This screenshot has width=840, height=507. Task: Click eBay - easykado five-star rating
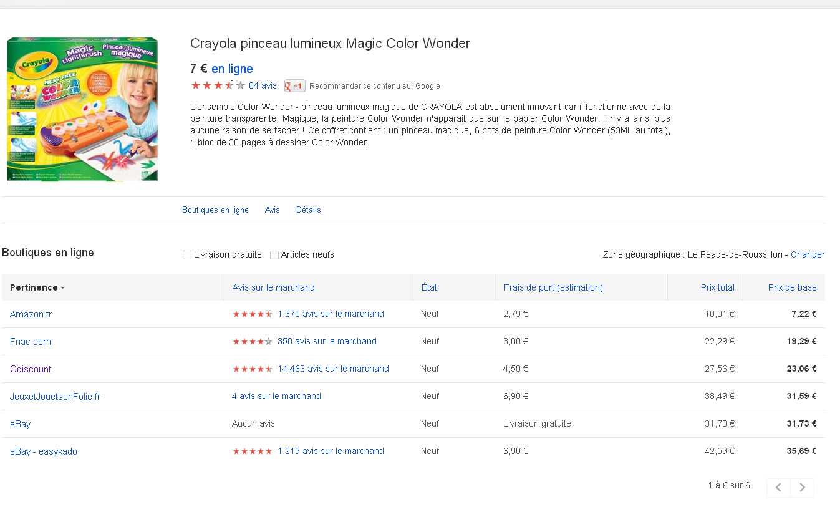click(252, 451)
